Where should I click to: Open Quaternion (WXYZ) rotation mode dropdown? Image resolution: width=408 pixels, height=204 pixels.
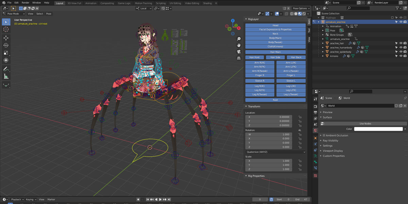tap(275, 152)
